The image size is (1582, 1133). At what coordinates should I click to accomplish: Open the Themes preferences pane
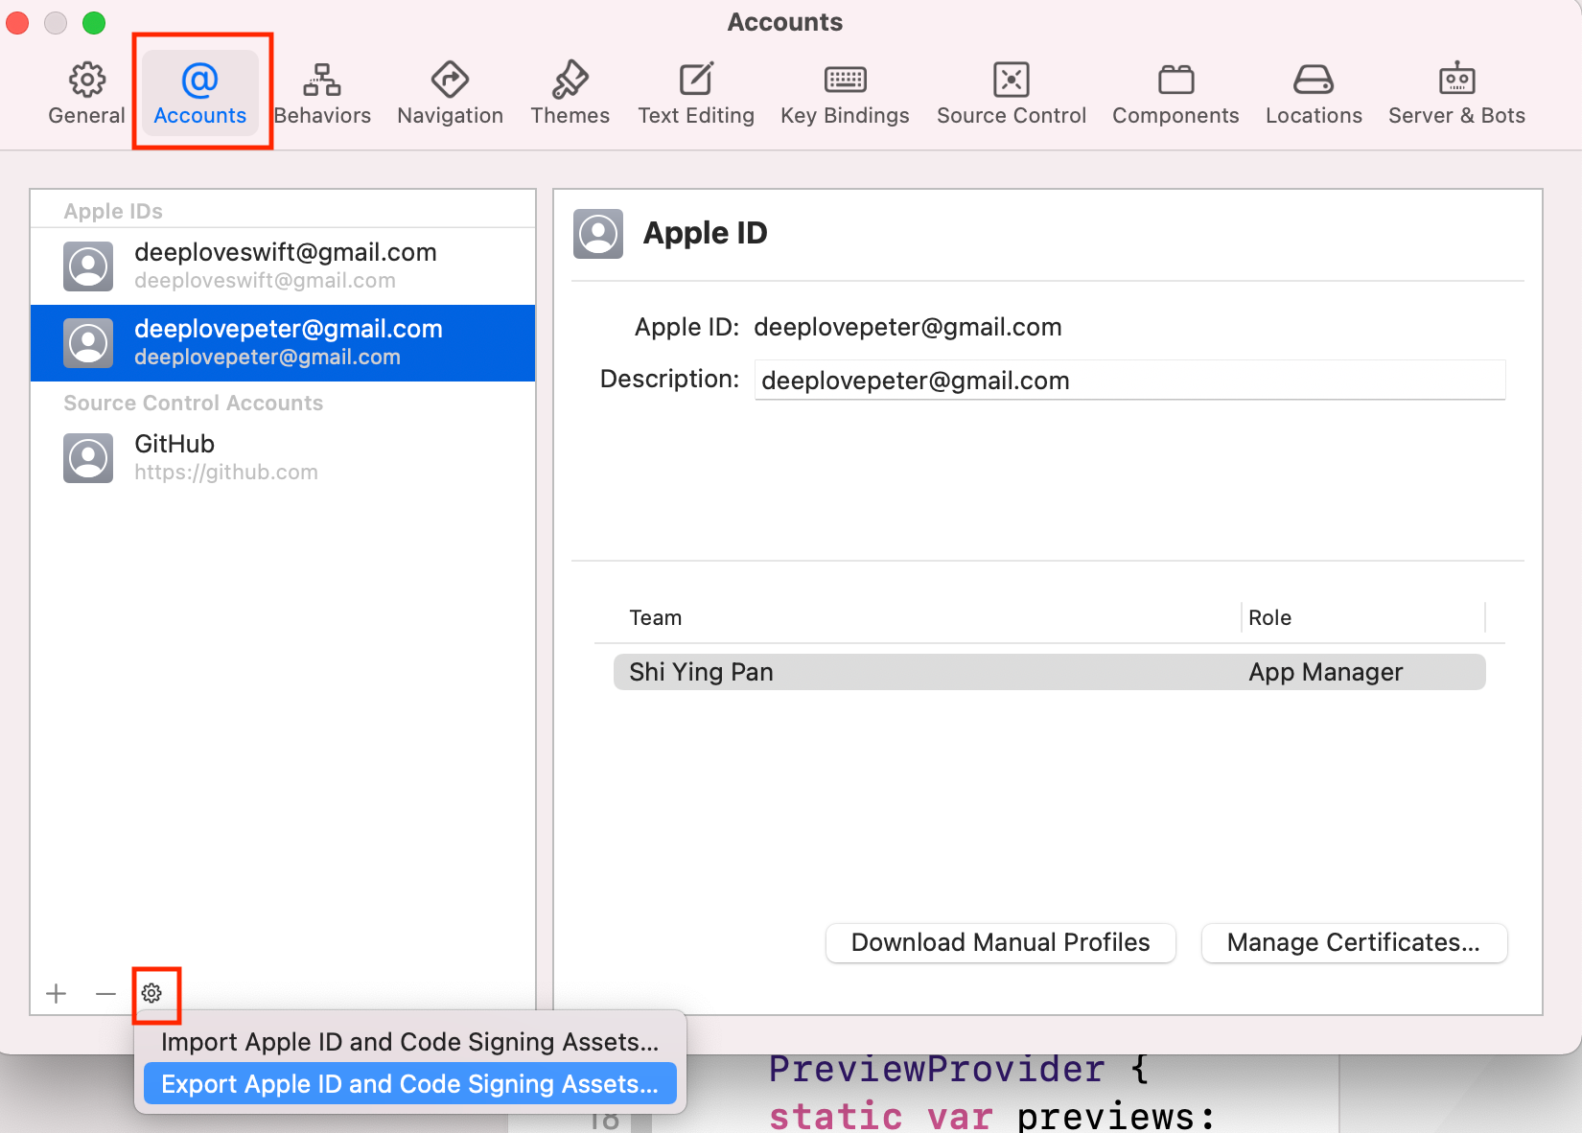[570, 94]
